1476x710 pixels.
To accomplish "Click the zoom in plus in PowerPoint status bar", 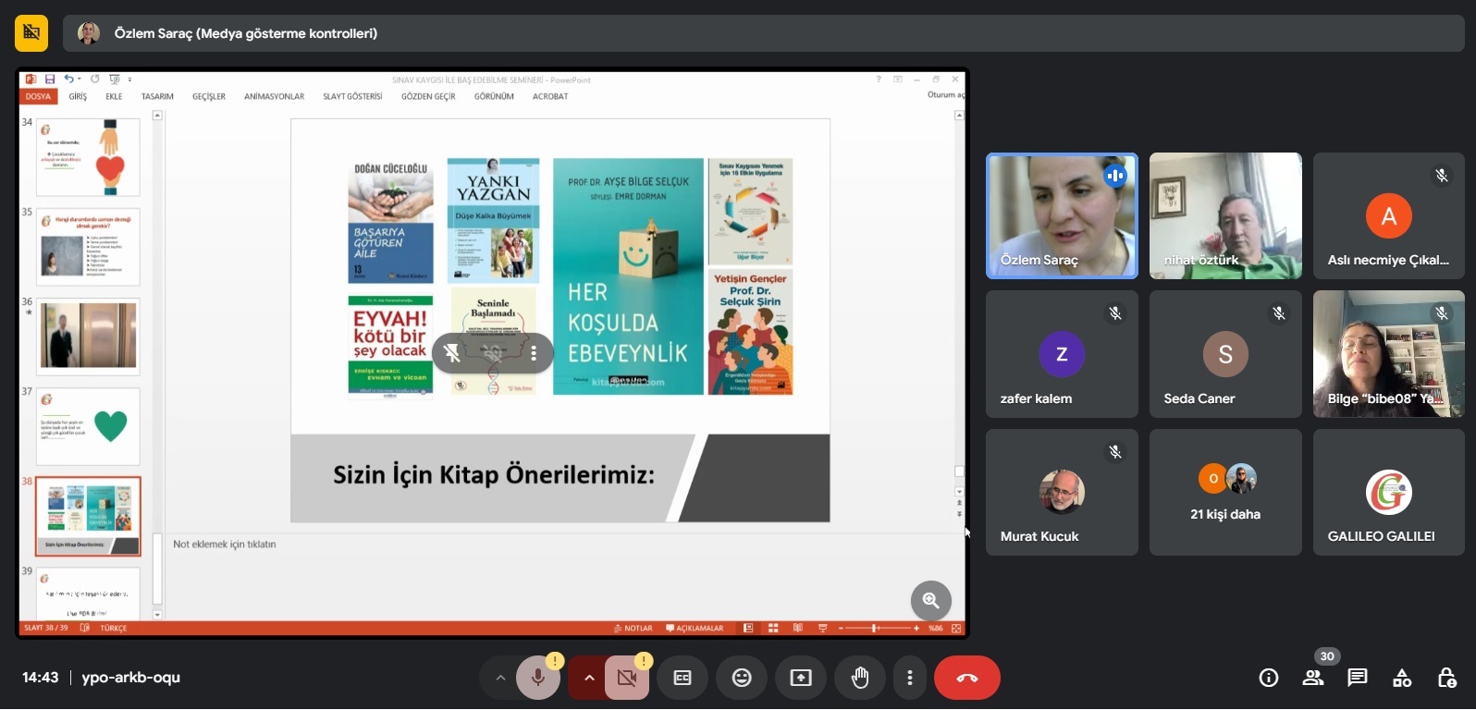I will [x=916, y=628].
